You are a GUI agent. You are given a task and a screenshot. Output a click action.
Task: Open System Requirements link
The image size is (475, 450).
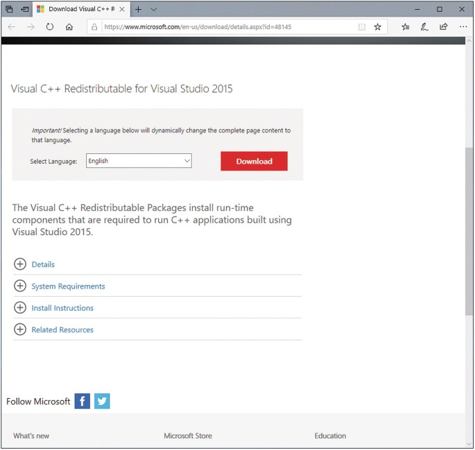(68, 286)
